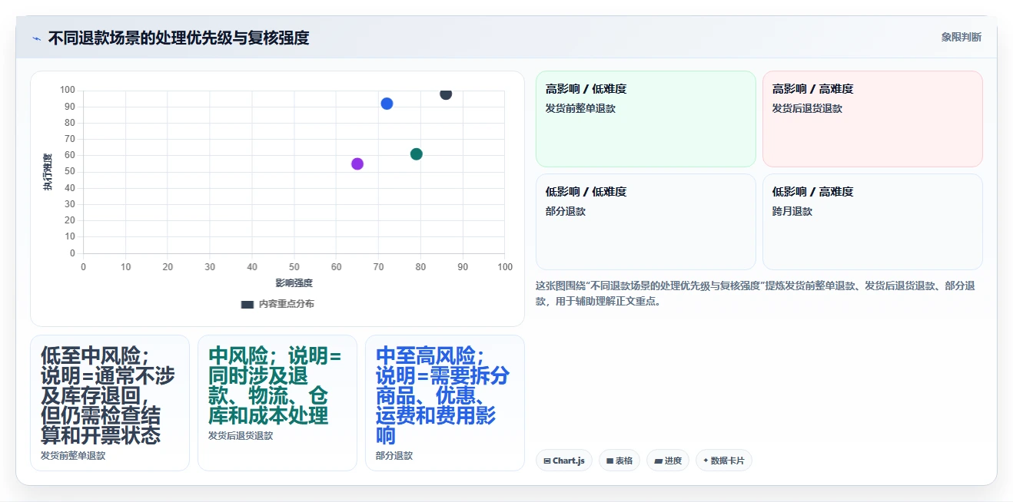Click the 数据卡片 tag chip
The width and height of the screenshot is (1013, 502).
point(724,461)
